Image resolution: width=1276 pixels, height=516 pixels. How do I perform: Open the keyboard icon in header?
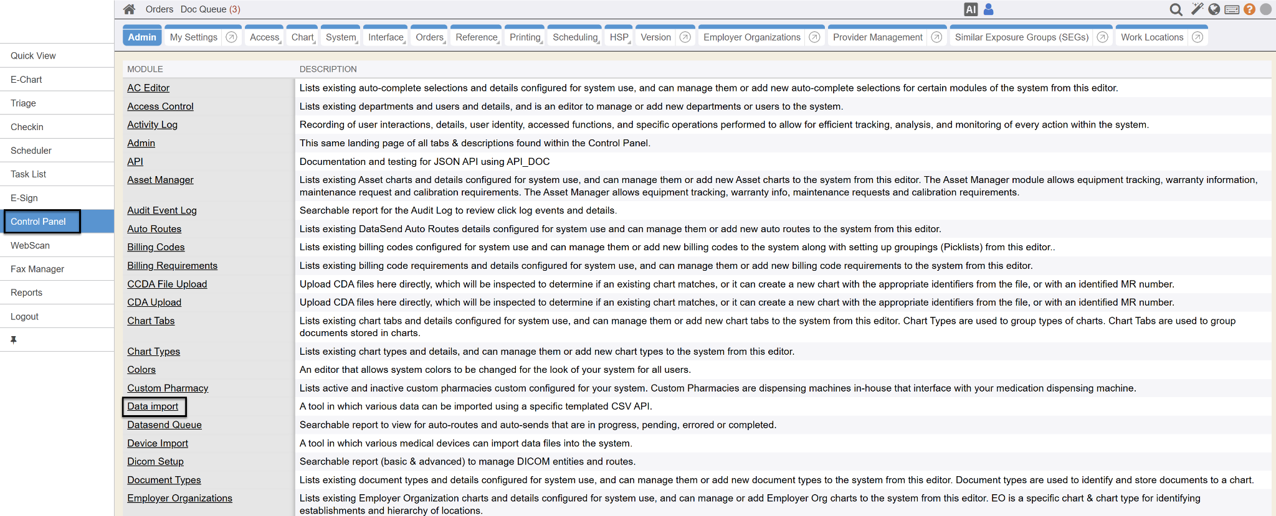pyautogui.click(x=1231, y=9)
